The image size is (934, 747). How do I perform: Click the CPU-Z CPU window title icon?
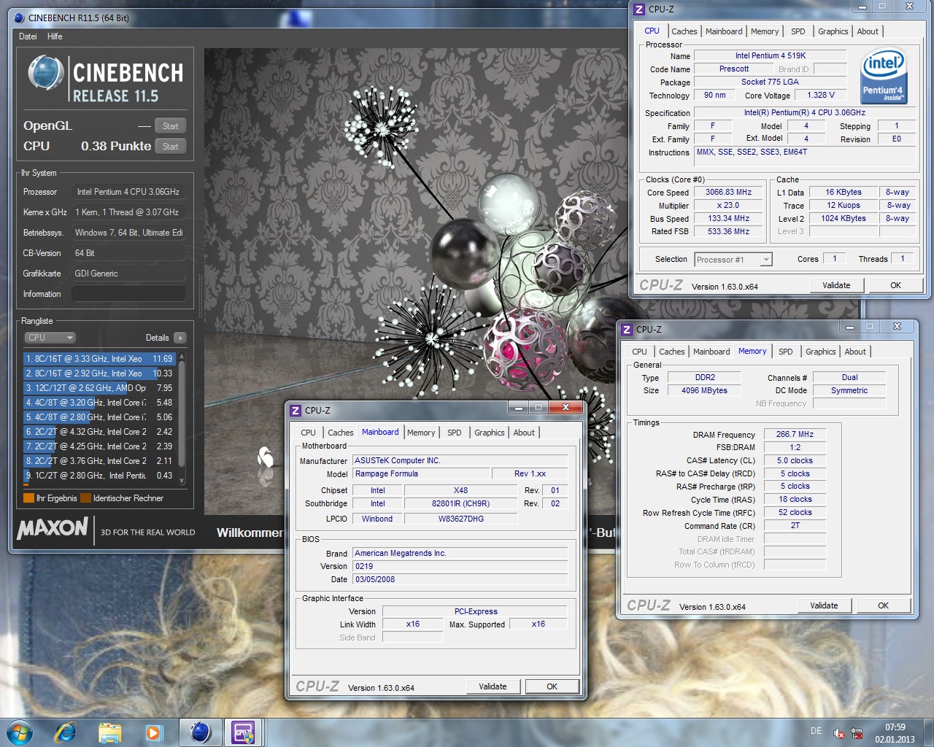(x=639, y=9)
